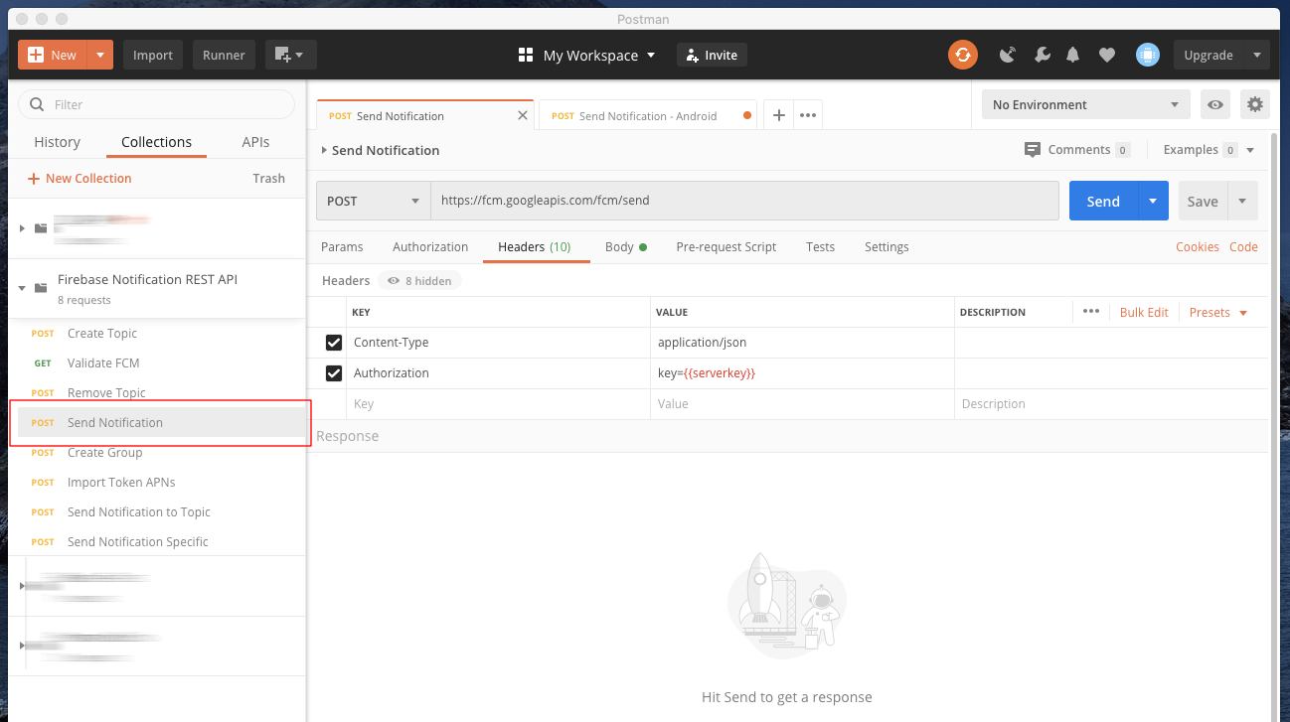Click the application/json value cell
1290x722 pixels.
(x=802, y=343)
